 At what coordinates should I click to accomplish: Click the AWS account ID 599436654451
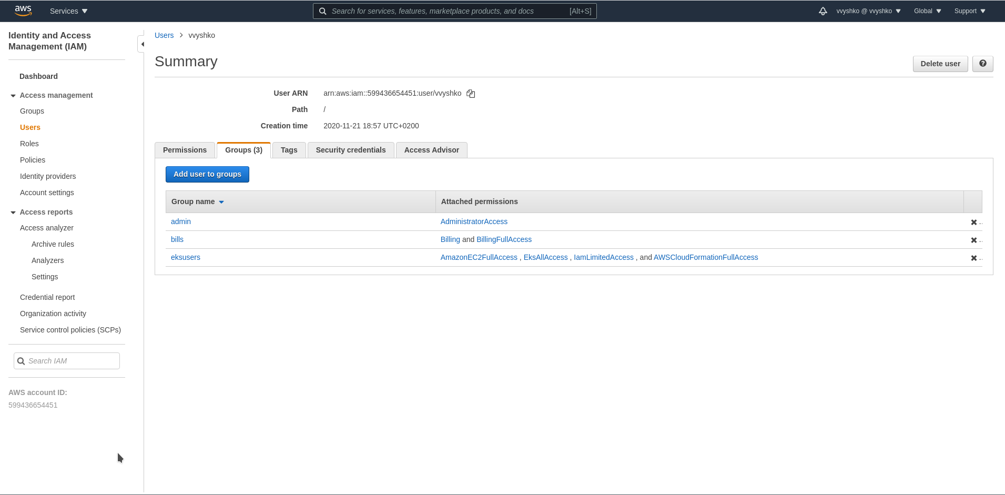click(33, 405)
